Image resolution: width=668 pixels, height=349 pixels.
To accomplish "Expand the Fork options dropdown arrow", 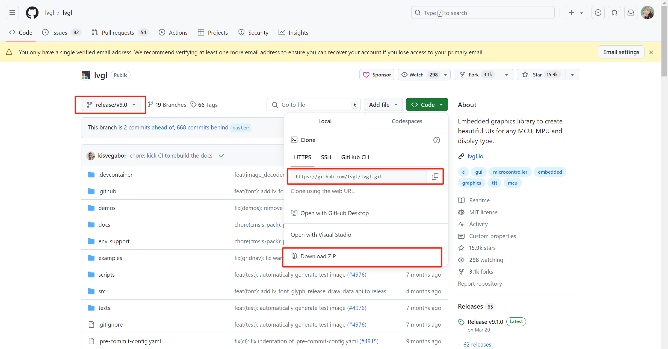I will 507,75.
